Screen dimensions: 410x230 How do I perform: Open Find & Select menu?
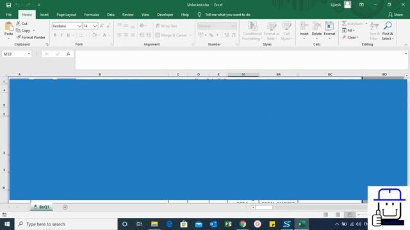click(388, 31)
